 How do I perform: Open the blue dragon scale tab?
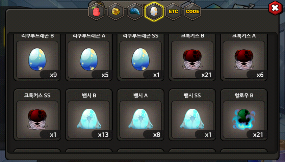[135, 11]
